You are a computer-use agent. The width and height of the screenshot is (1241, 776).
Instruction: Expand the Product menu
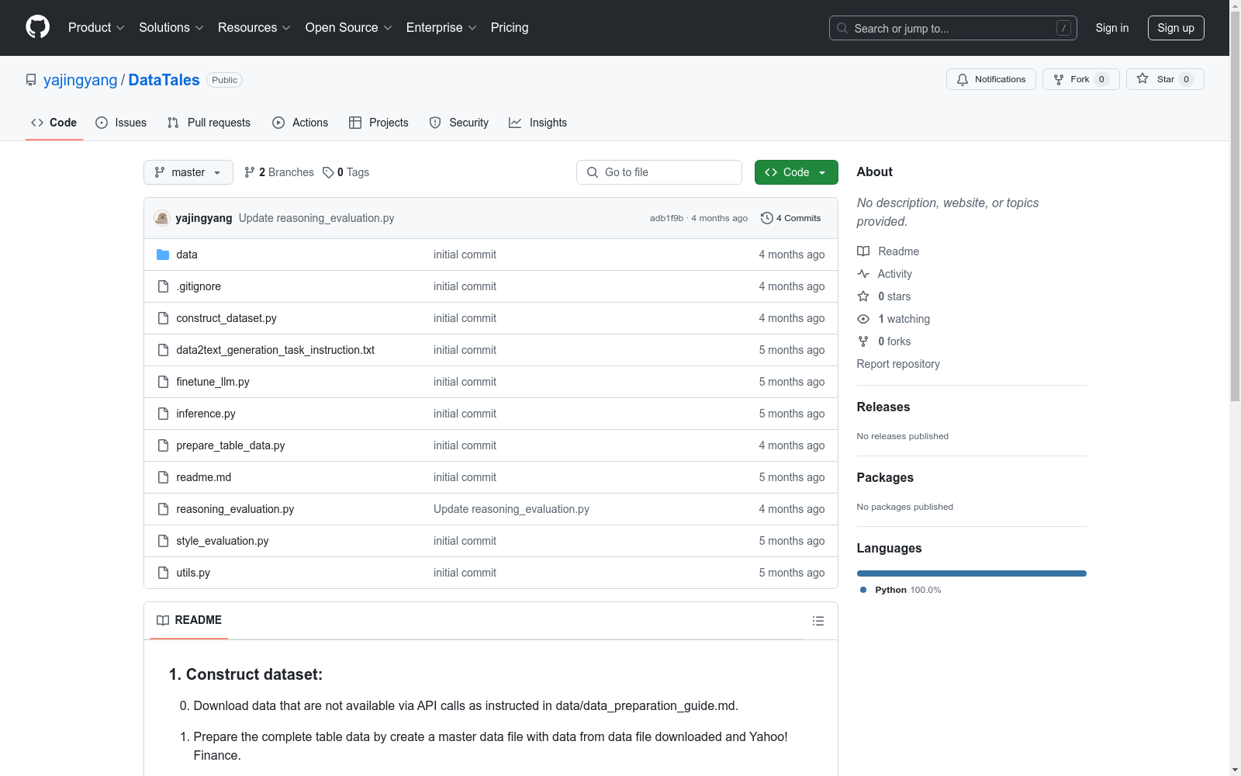(x=96, y=28)
